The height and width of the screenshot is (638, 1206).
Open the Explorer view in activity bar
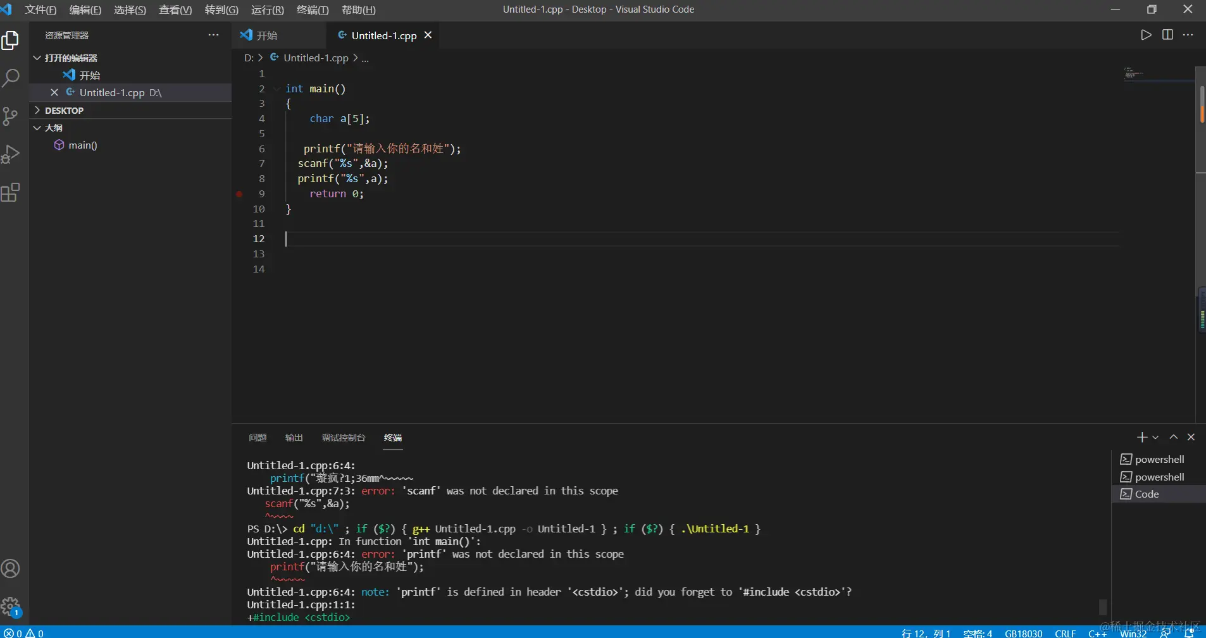[x=11, y=40]
